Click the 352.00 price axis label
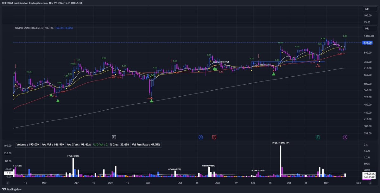This screenshot has height=193, width=380. (367, 133)
